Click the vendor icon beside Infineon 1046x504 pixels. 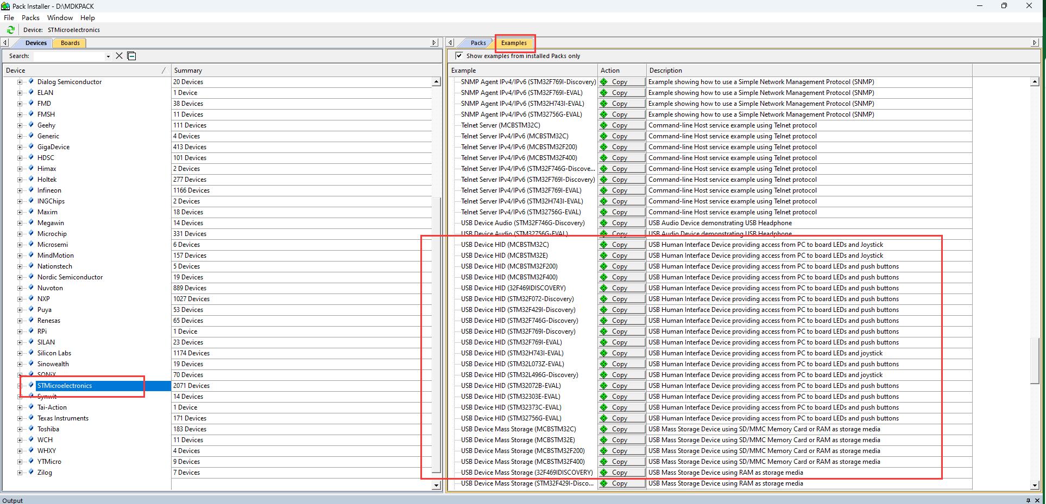pos(31,190)
